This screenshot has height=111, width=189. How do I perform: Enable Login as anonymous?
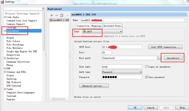click(146, 67)
